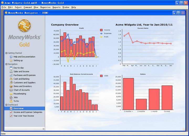Click the MoneyWorks Gold globe logo
189x136 pixels.
pyautogui.click(x=24, y=25)
